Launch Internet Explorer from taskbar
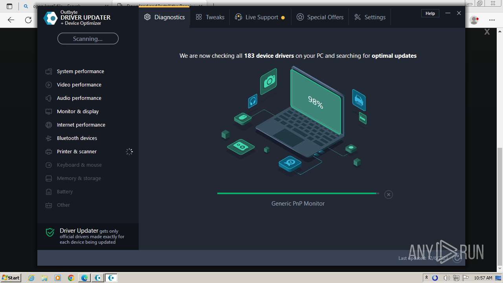The width and height of the screenshot is (503, 283). [31, 278]
